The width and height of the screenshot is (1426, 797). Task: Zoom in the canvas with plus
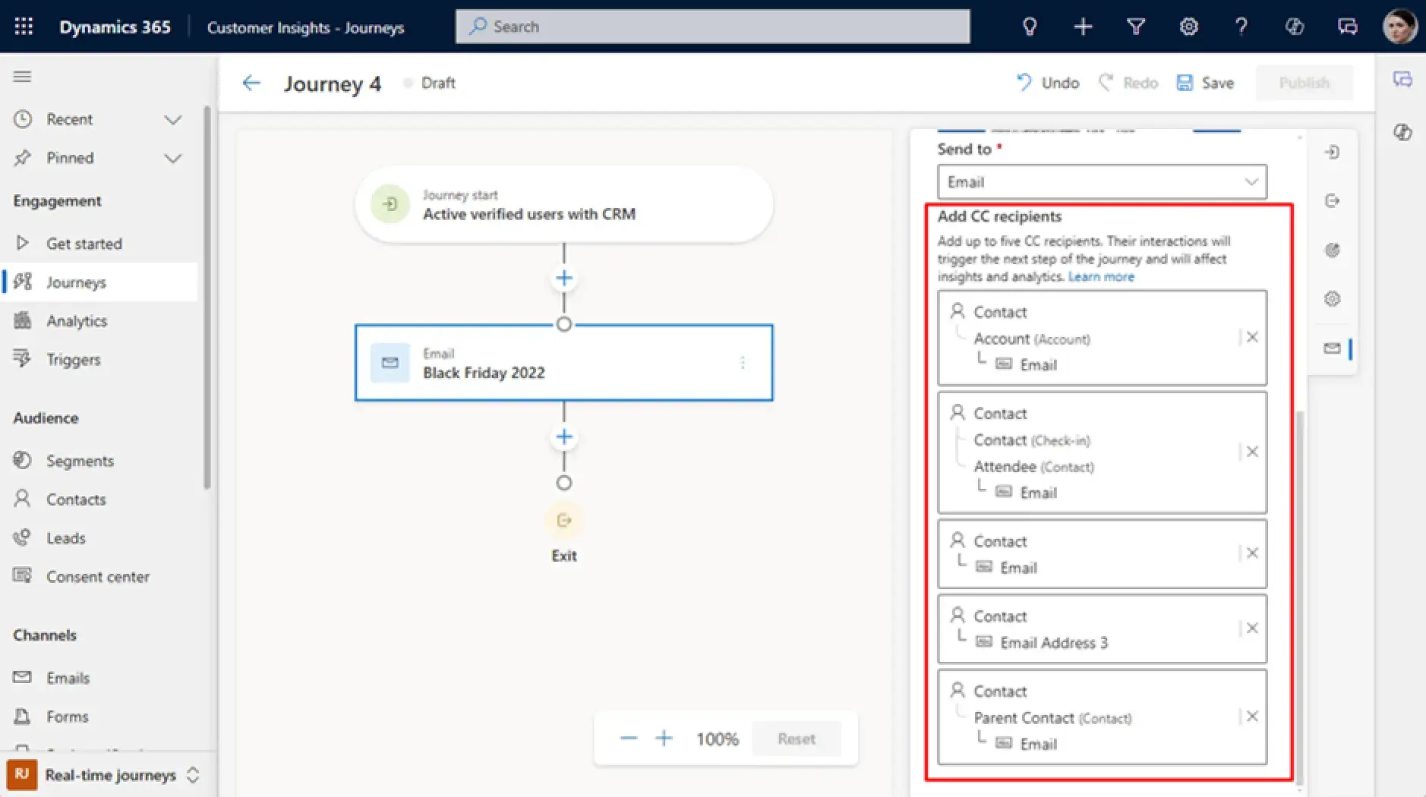pos(664,738)
